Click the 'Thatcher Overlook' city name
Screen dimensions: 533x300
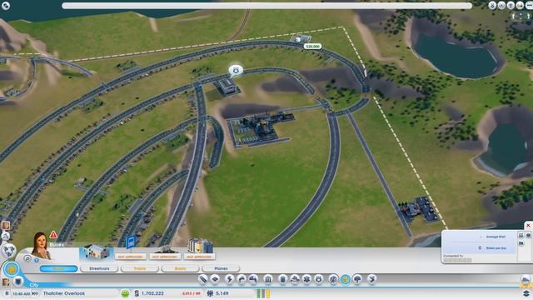click(64, 293)
